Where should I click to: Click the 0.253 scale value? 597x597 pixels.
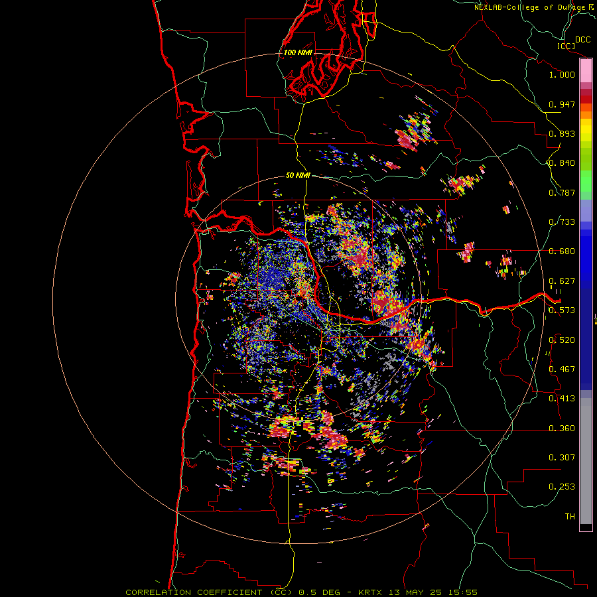click(x=562, y=487)
